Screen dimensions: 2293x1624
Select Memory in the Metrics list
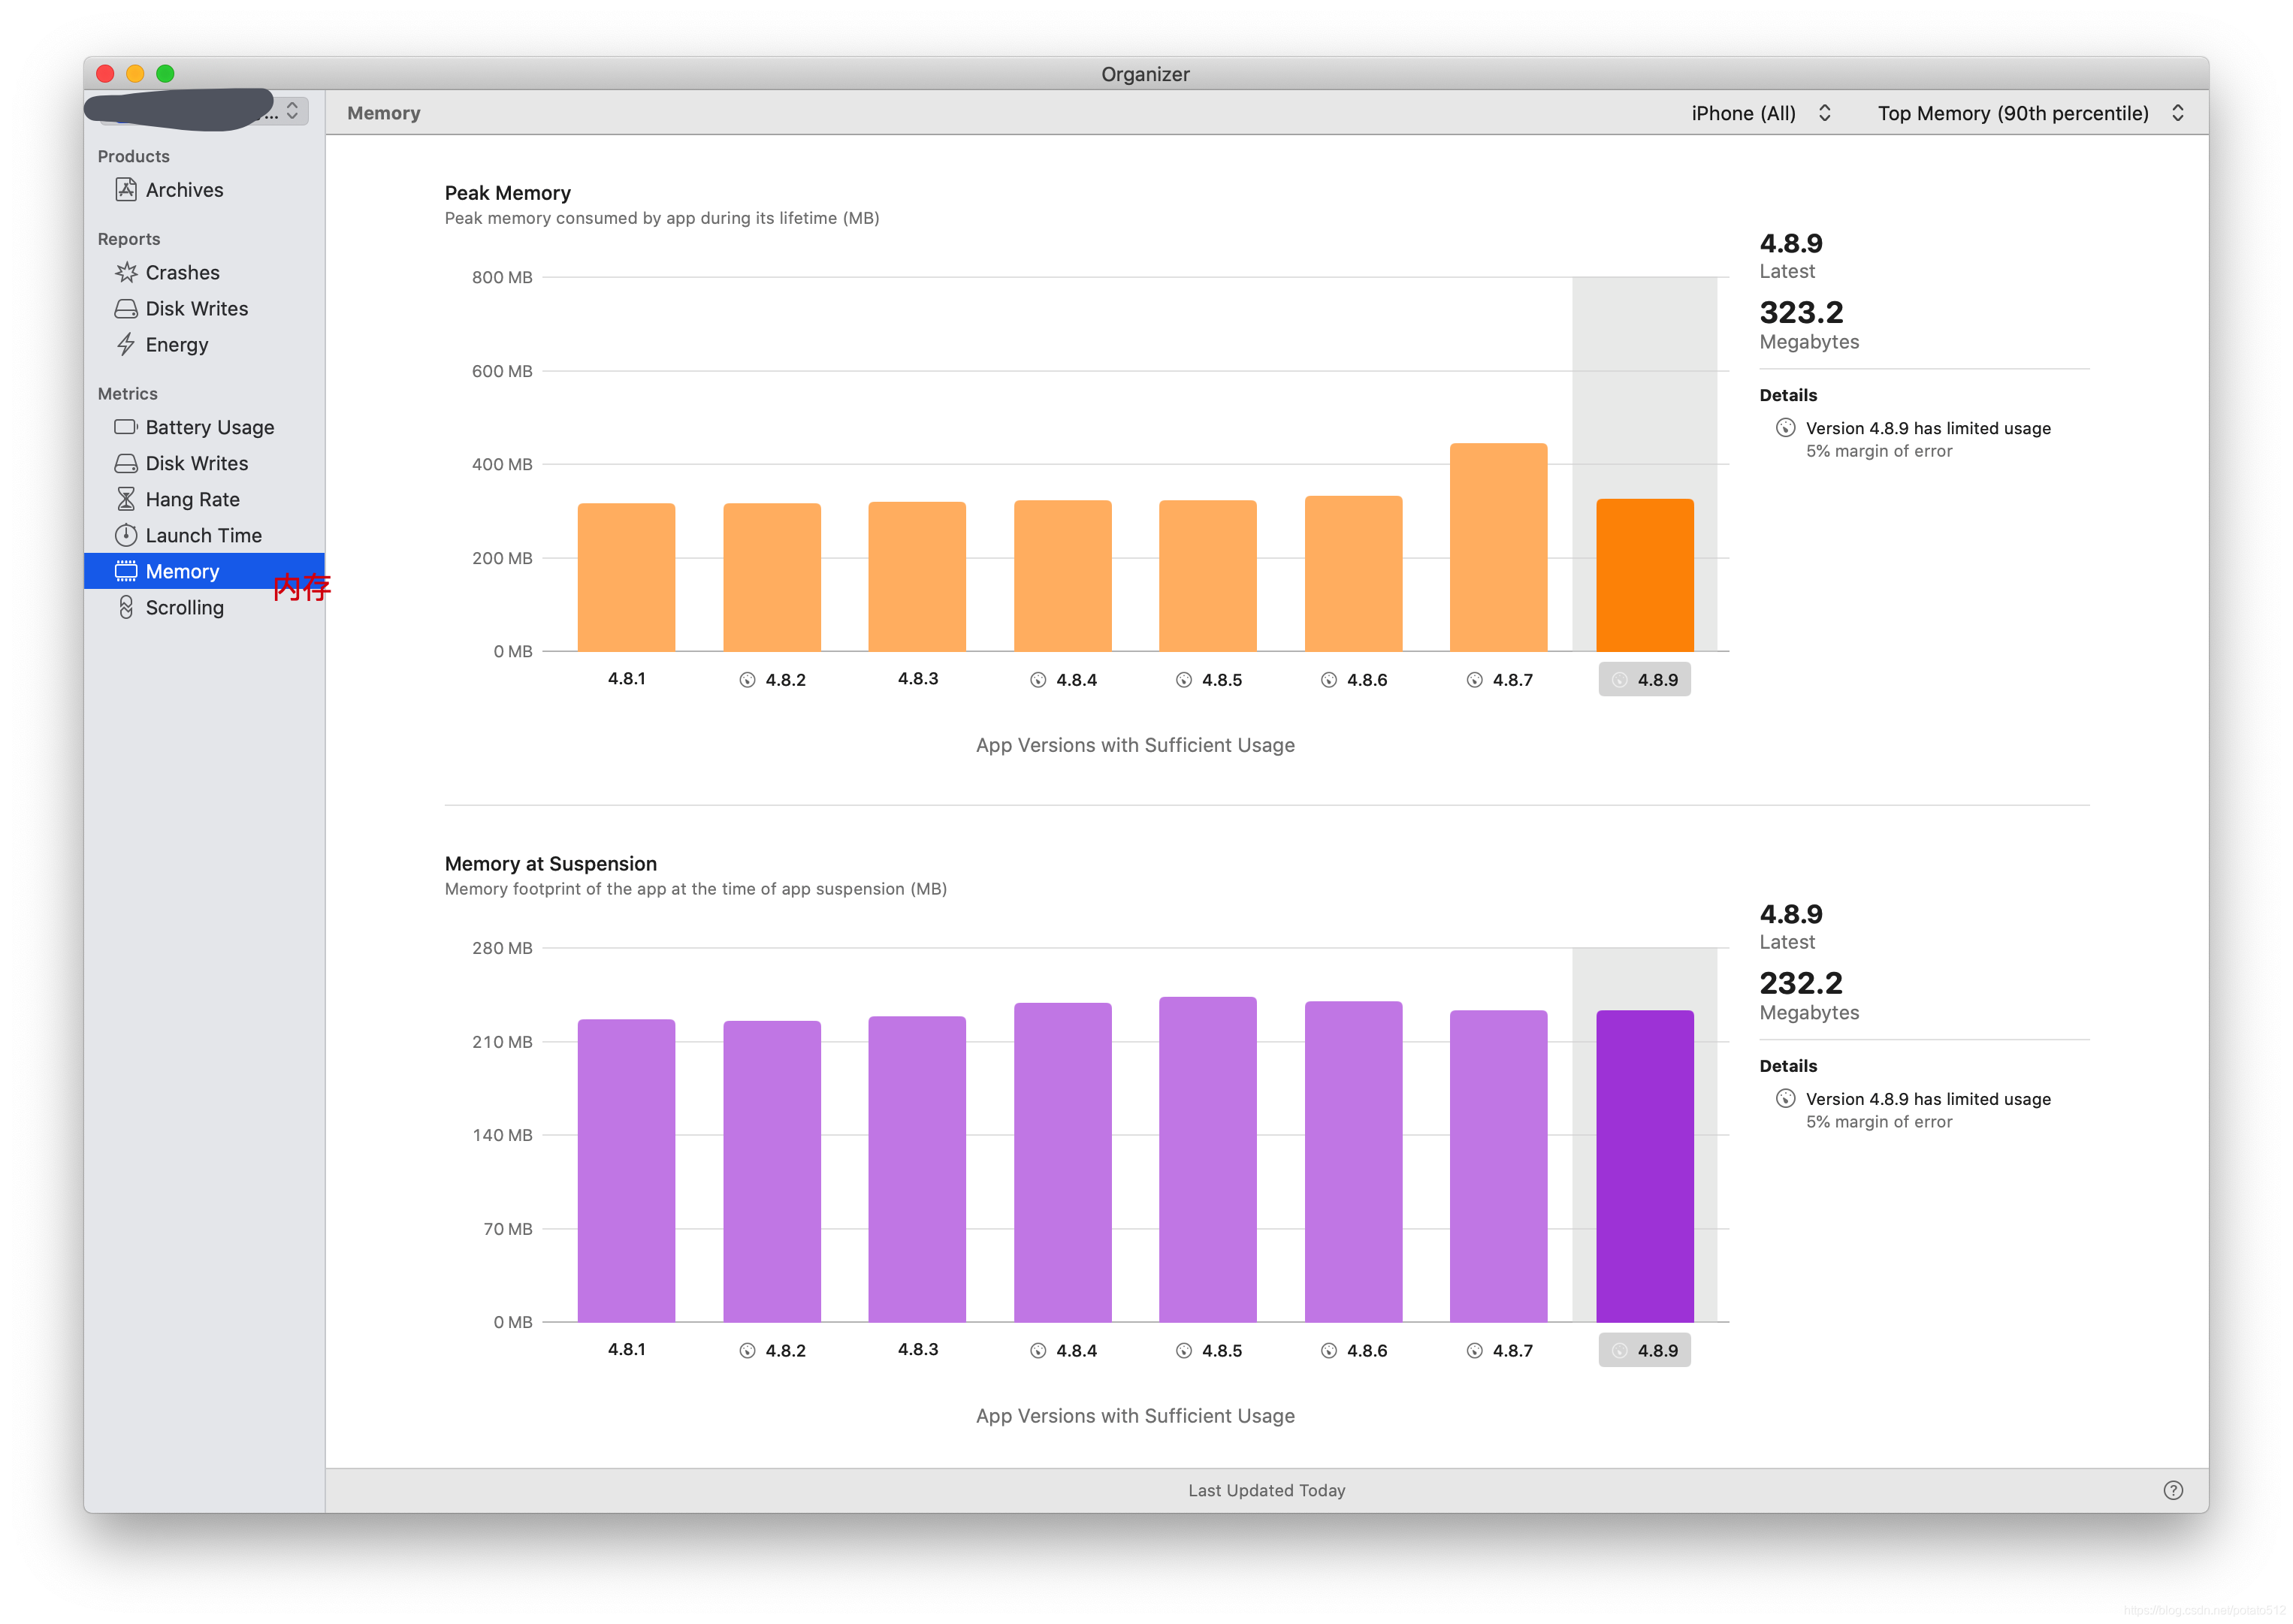[182, 571]
